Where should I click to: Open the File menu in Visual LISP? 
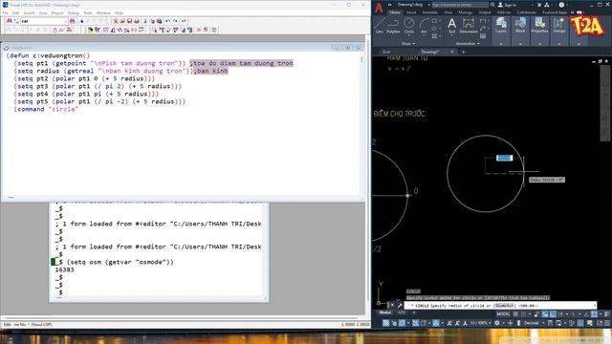[5, 12]
